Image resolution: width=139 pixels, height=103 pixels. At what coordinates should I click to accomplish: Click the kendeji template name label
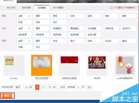coord(14,78)
